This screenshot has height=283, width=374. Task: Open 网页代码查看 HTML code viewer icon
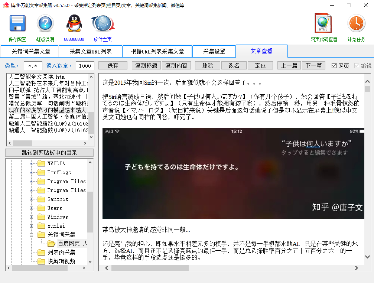(x=323, y=23)
